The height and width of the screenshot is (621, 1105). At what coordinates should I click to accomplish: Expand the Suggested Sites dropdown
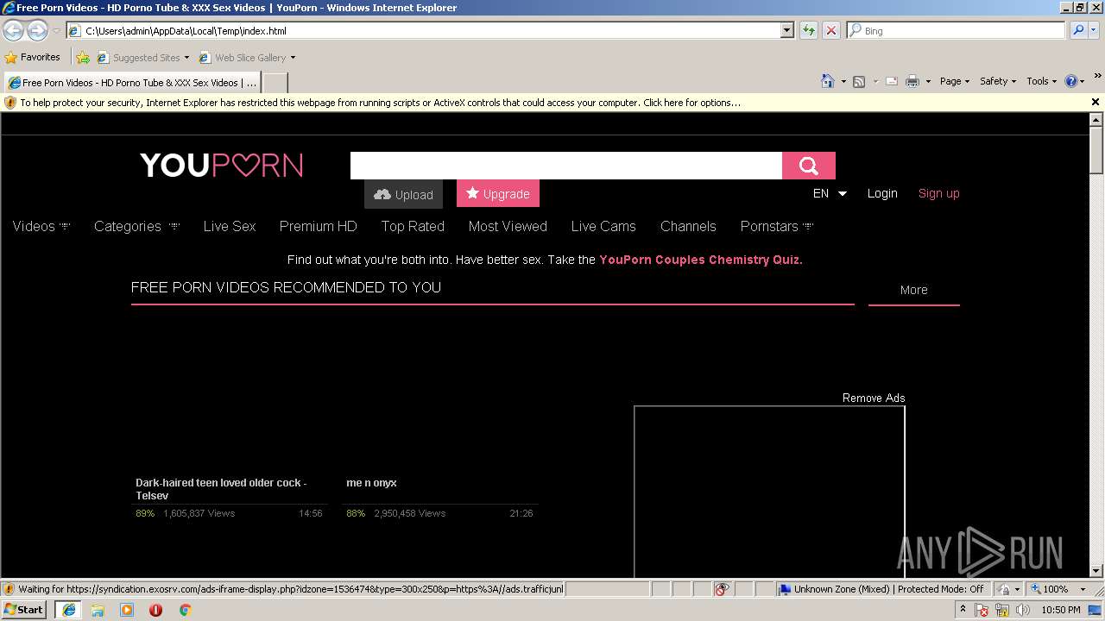click(186, 58)
